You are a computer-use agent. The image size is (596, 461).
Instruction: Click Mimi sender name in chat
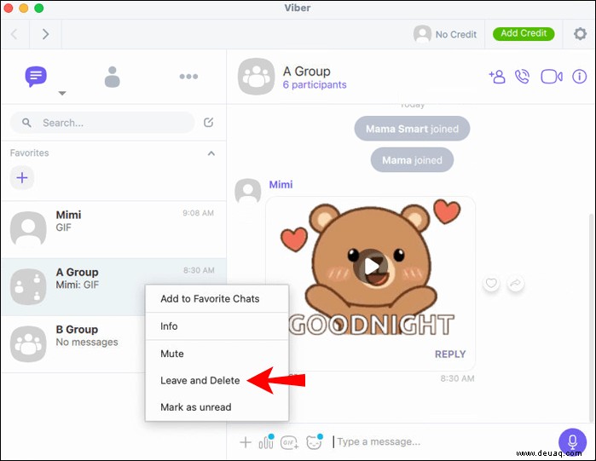(281, 185)
